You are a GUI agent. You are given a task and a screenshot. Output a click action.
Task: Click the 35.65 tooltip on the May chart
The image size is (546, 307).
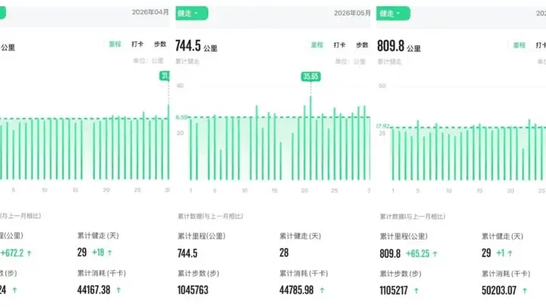point(311,77)
